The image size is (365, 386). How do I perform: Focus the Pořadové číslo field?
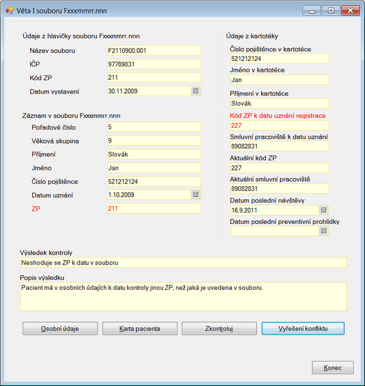pyautogui.click(x=154, y=127)
